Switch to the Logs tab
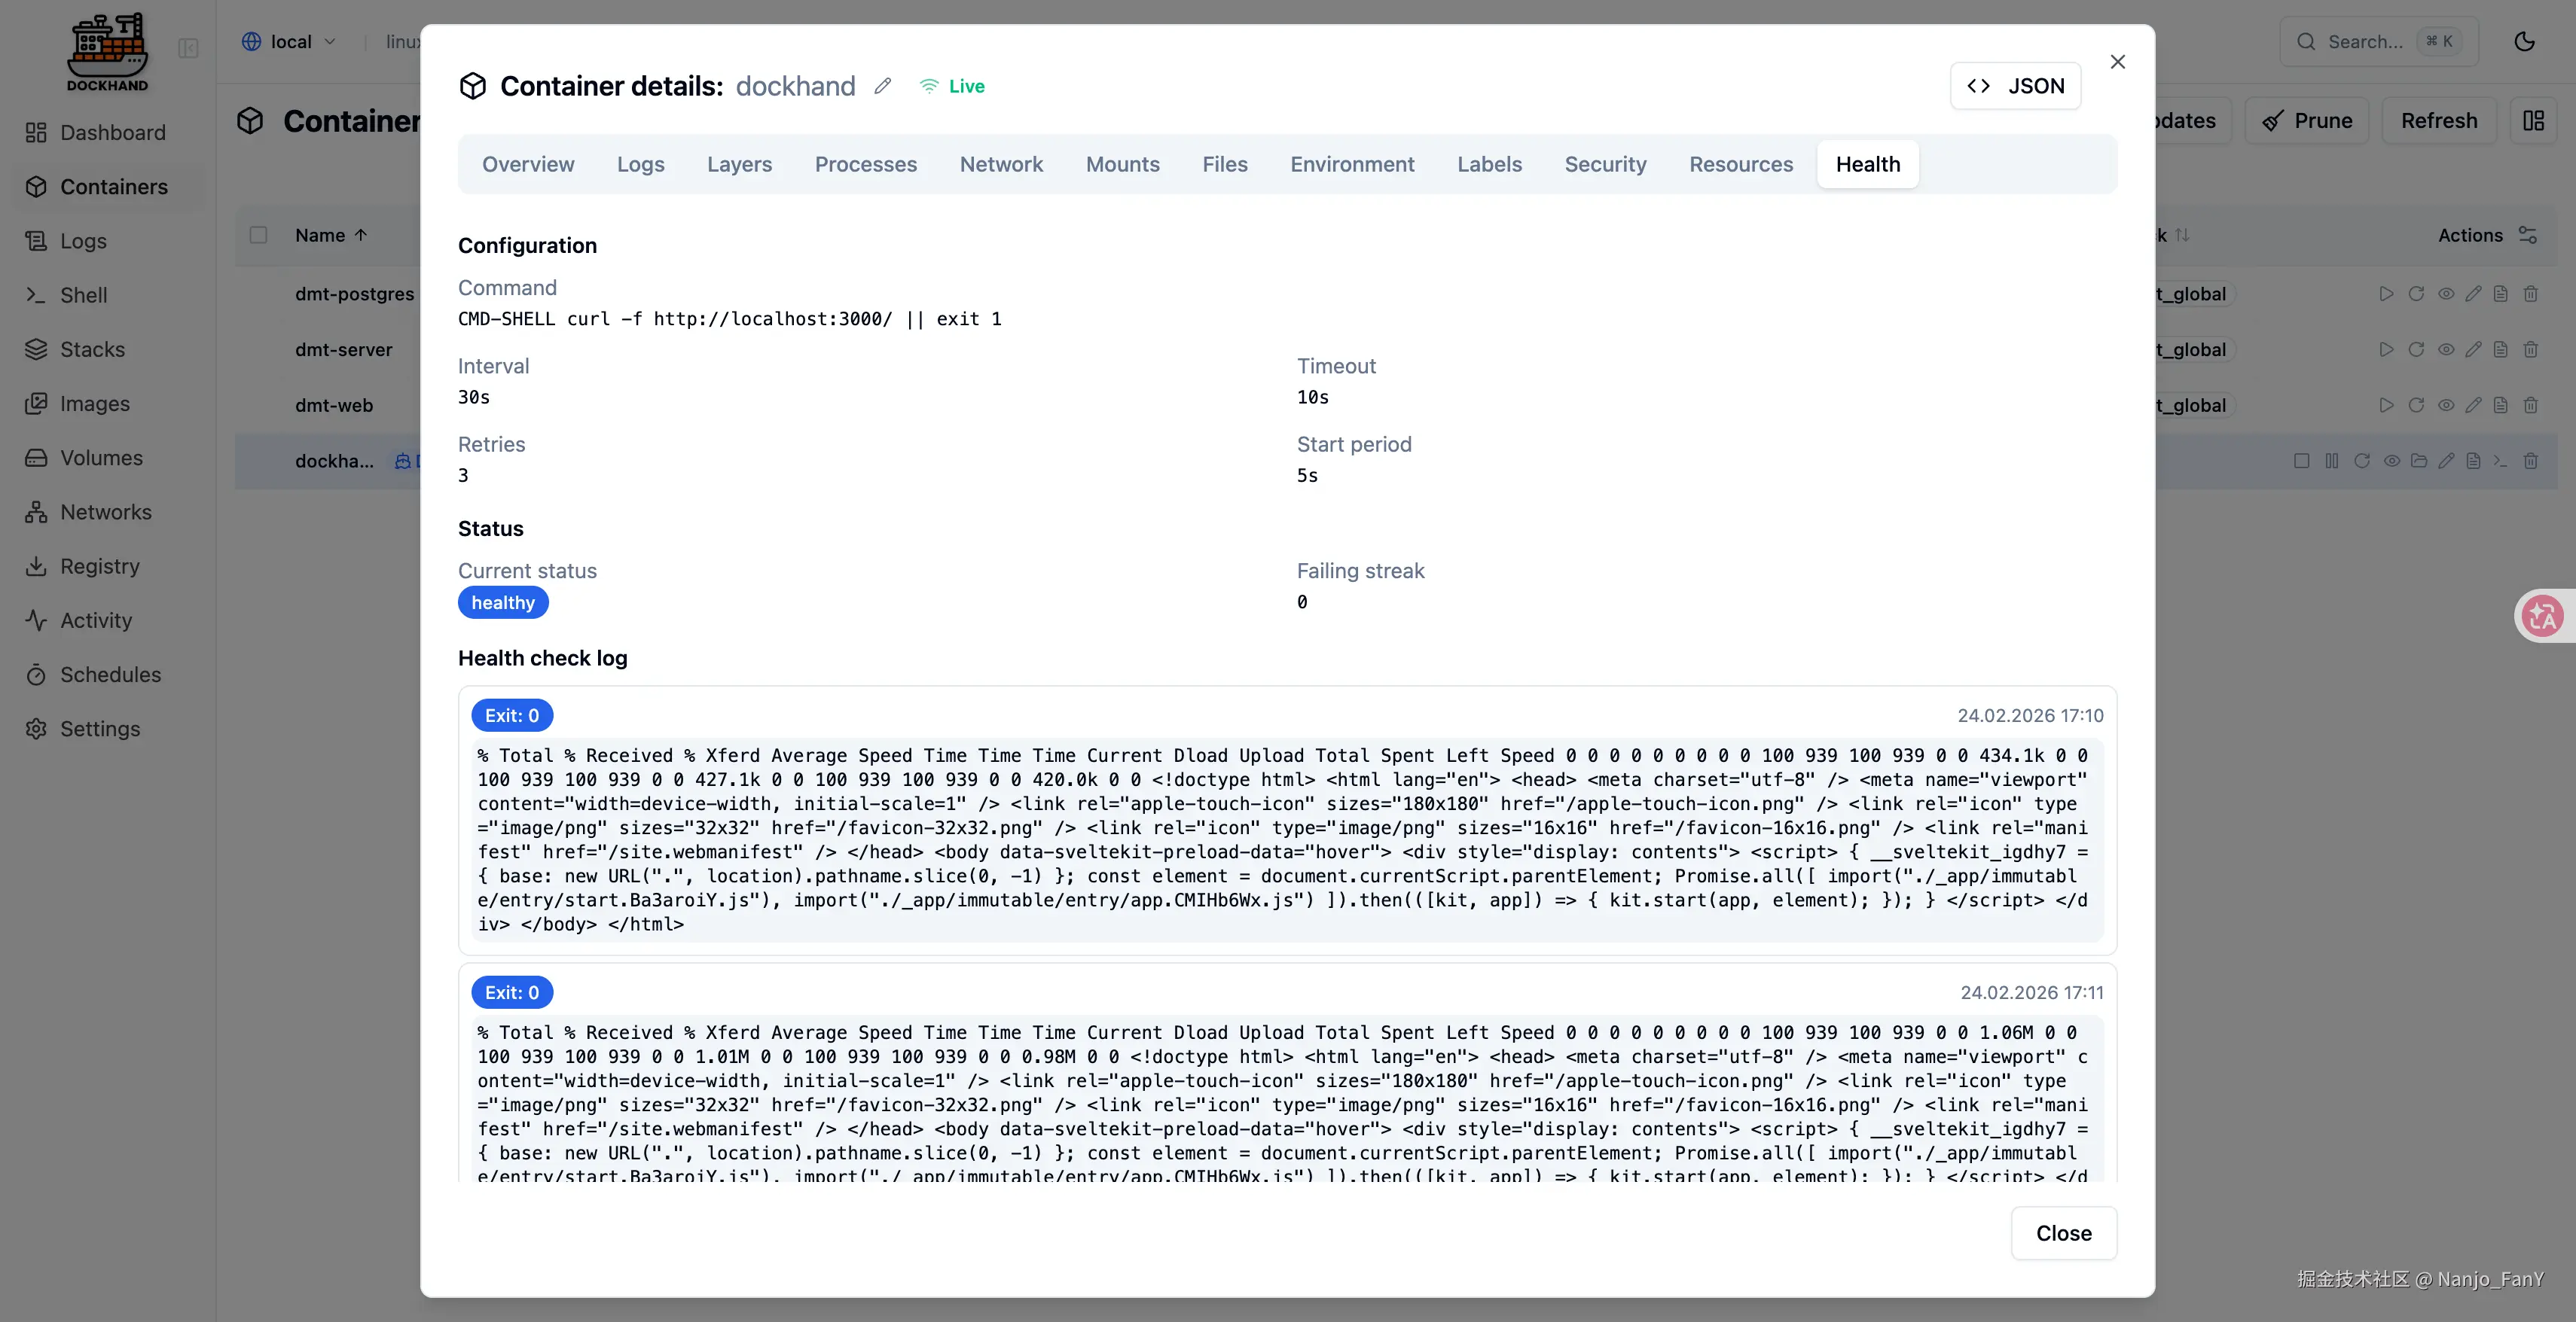This screenshot has width=2576, height=1322. (x=640, y=164)
